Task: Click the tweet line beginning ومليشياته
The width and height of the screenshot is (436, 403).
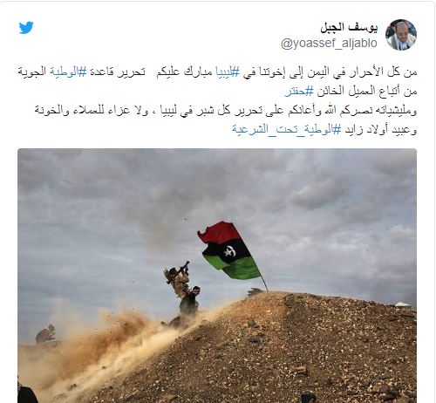Action: click(x=226, y=111)
